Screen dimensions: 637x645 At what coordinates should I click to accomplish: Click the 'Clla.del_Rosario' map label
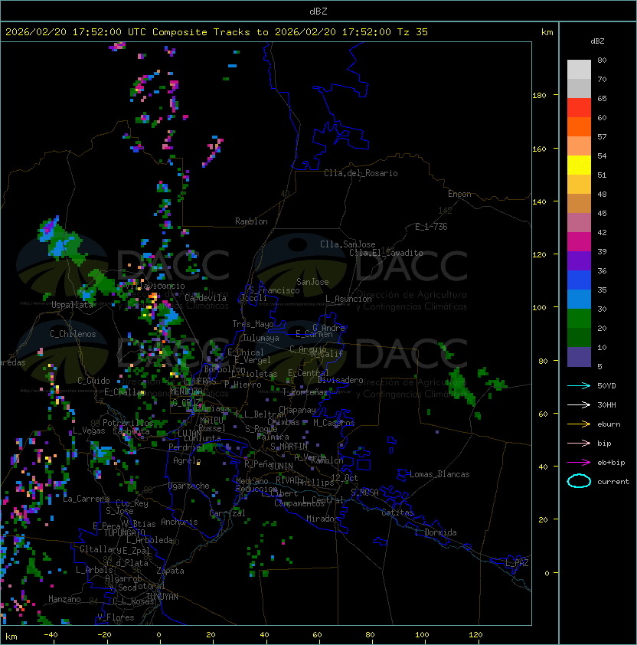361,173
